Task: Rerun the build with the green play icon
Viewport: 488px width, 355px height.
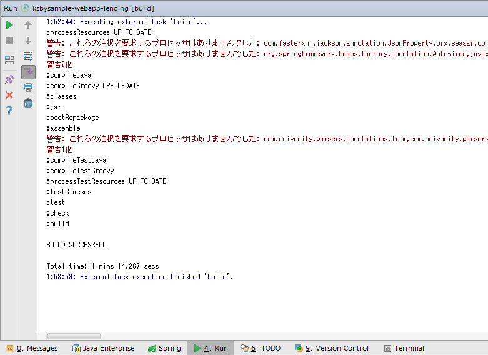Action: pos(9,25)
